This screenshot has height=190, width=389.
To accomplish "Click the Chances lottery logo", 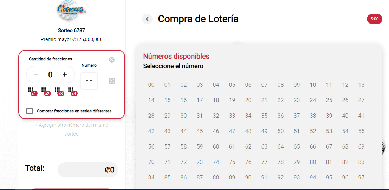I will click(x=71, y=11).
